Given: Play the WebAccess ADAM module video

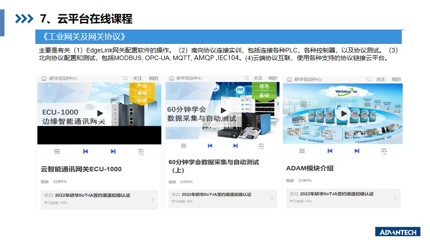Looking at the screenshot, I should tap(344, 113).
